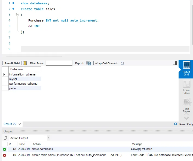This screenshot has width=193, height=161.
Task: Click the grid icon beside the Result Grid label
Action: (25, 63)
